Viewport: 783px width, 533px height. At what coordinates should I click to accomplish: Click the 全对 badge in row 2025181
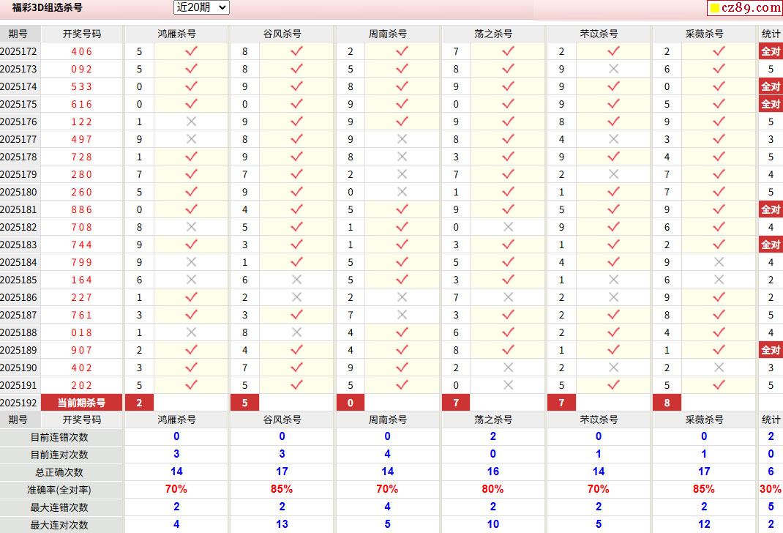[771, 209]
